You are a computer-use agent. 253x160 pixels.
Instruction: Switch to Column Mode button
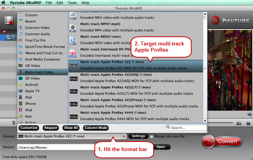click(x=96, y=128)
